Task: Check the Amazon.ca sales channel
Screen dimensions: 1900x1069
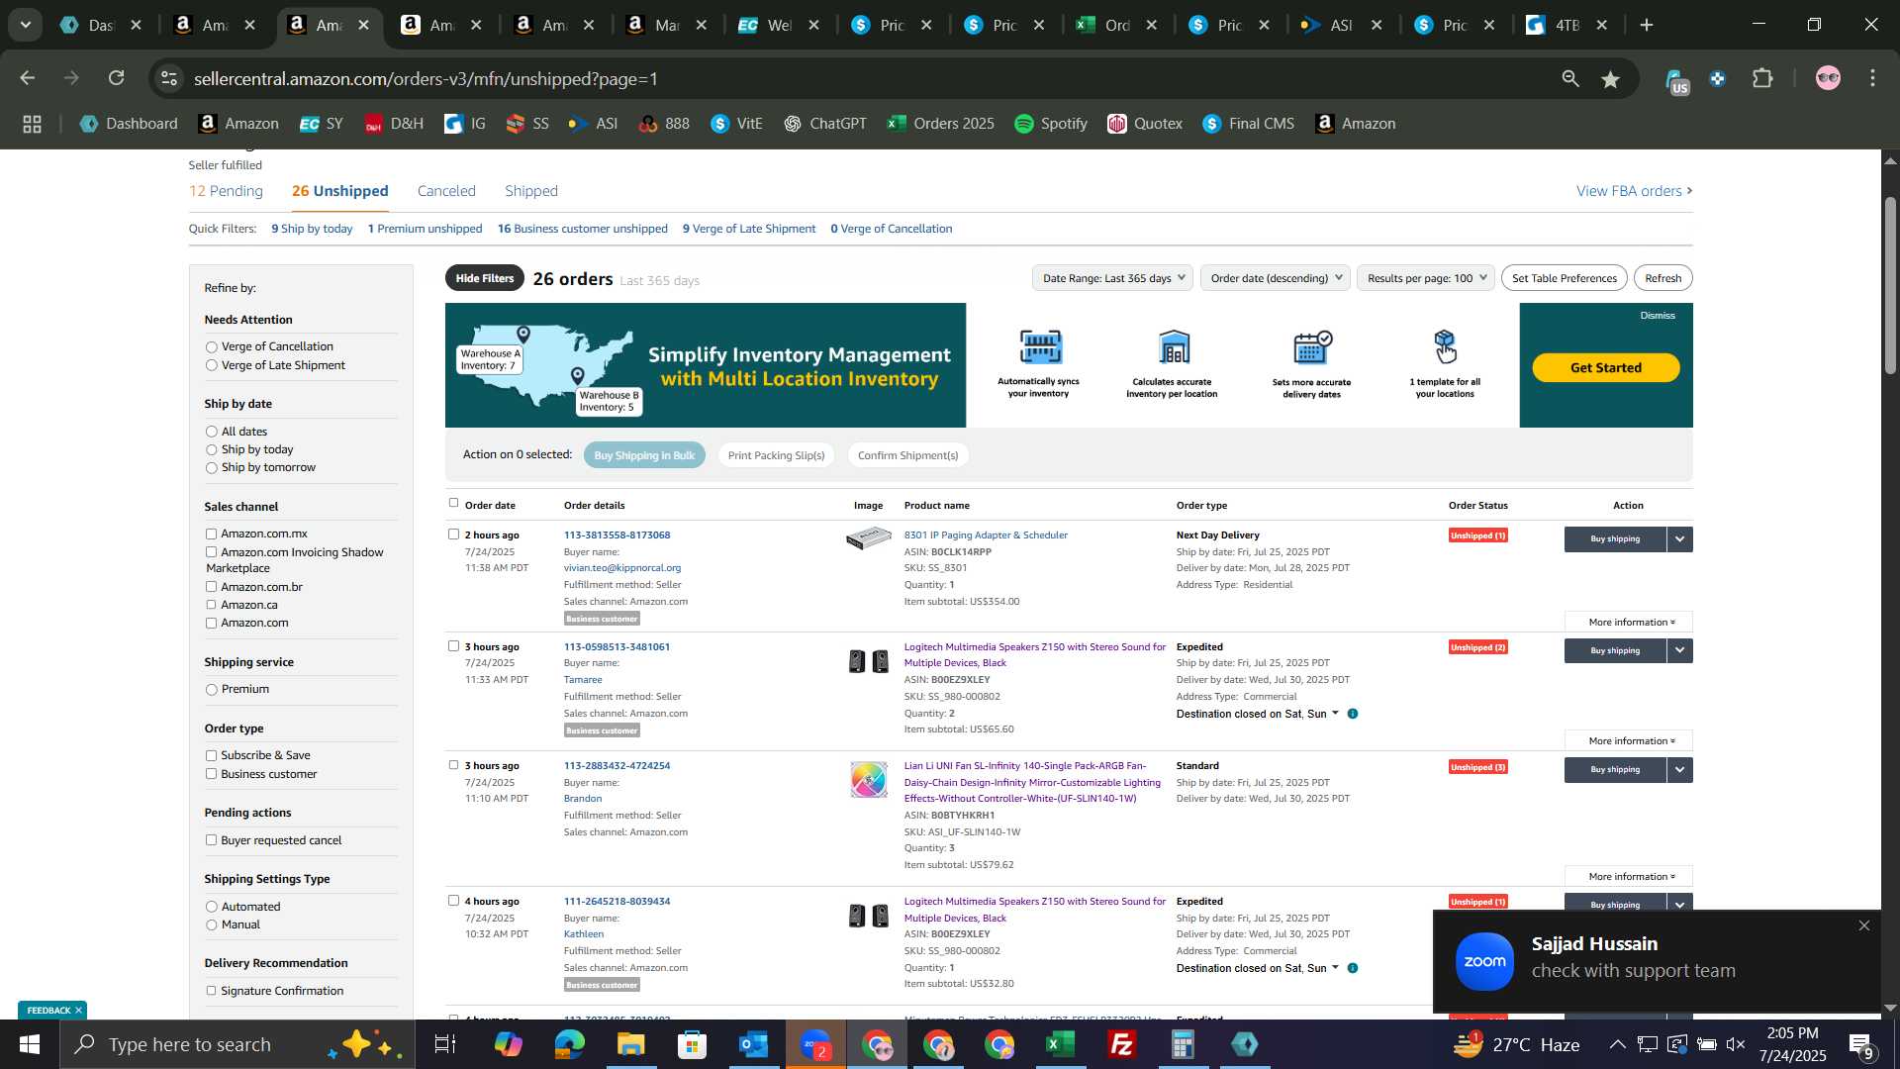Action: 211,605
